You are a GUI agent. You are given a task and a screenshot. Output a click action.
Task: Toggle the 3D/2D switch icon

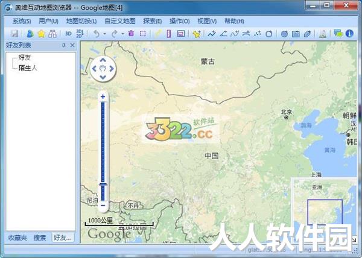80,34
